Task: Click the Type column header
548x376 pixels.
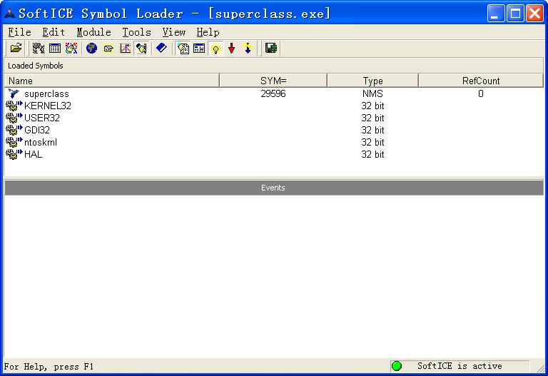Action: (372, 81)
